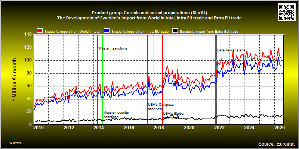Screen dimensions: 299x149
Task: Click the "Source: Eurostat" text
Action: [277, 144]
